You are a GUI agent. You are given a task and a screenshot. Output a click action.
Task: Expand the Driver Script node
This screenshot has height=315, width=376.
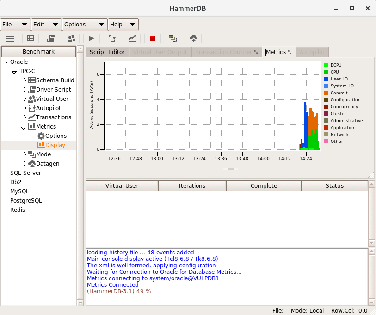[25, 89]
